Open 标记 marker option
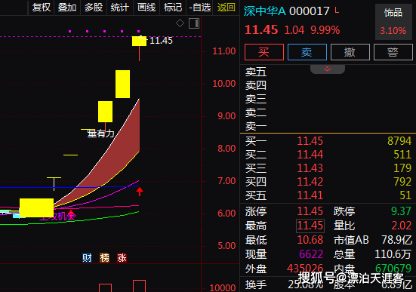The width and height of the screenshot is (416, 292). click(173, 8)
